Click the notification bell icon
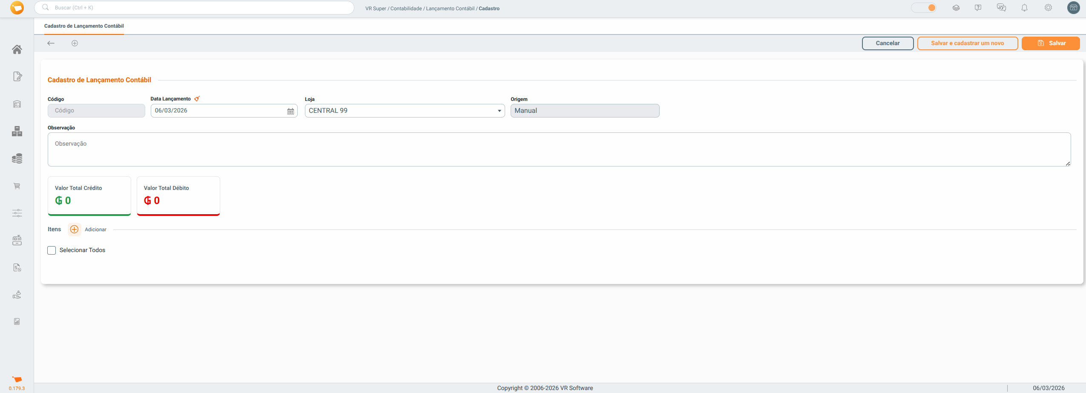The height and width of the screenshot is (393, 1086). click(1024, 8)
